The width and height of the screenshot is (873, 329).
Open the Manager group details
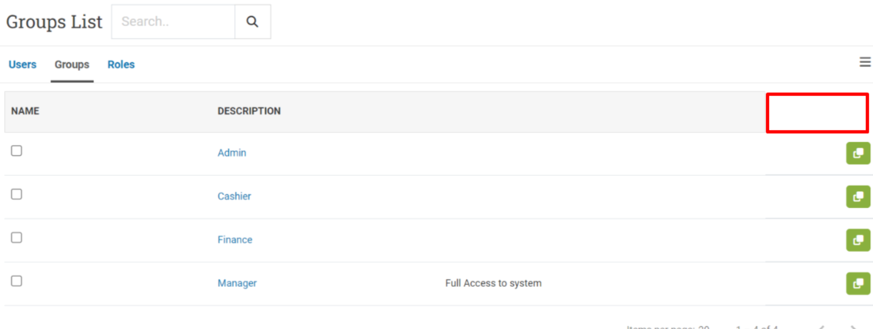[x=237, y=283]
